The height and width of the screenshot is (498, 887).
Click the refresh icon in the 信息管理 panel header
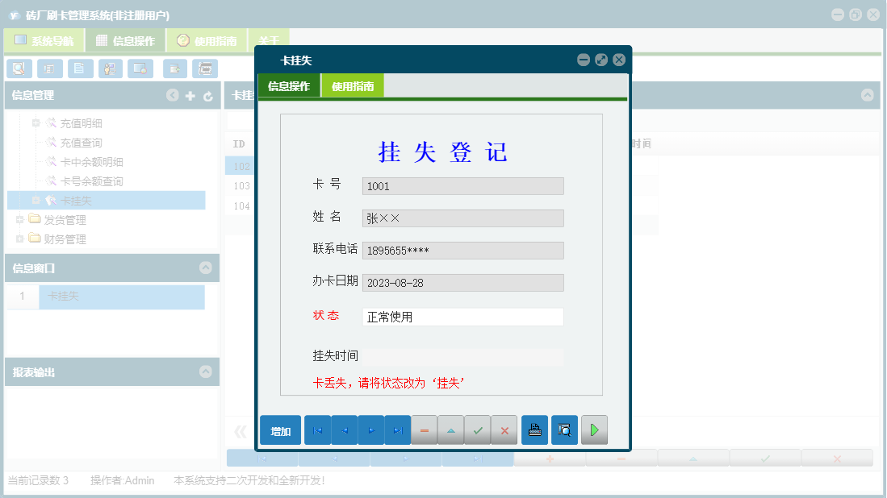[x=207, y=95]
